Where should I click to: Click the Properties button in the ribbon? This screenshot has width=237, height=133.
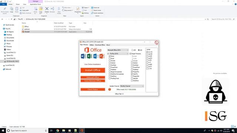[x=78, y=10]
